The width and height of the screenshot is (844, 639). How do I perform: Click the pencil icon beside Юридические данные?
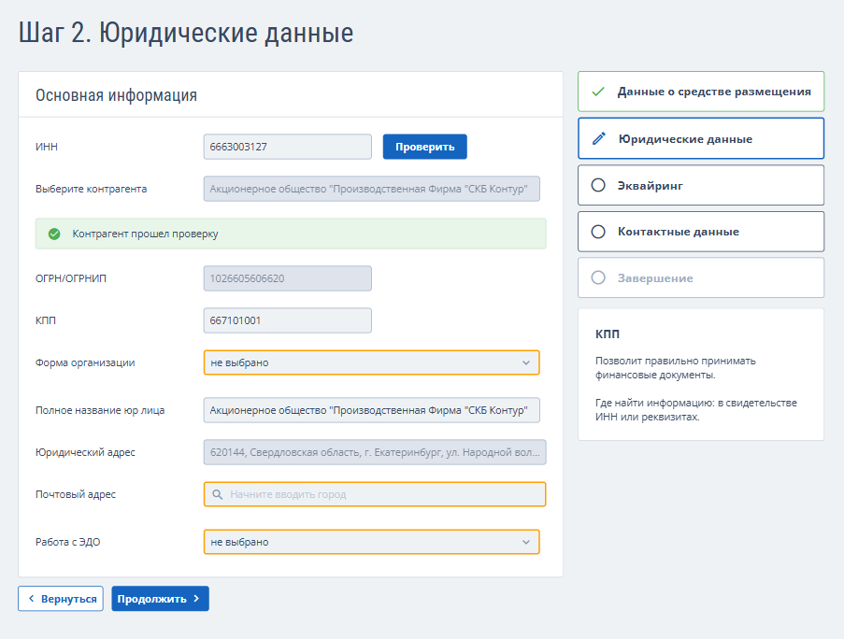(599, 139)
